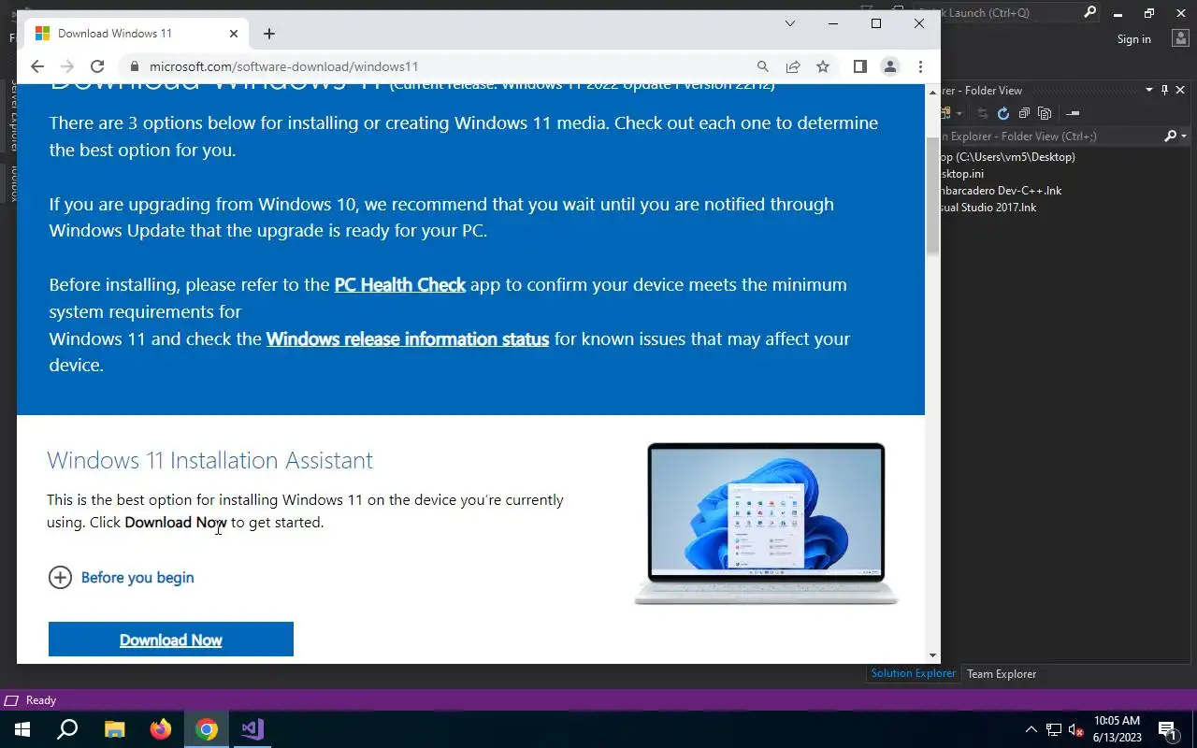
Task: Open the network status tray icon
Action: [1054, 729]
